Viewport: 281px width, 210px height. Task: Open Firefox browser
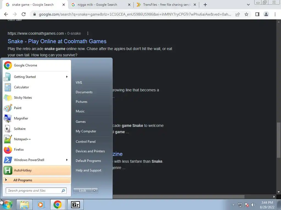[x=37, y=150]
